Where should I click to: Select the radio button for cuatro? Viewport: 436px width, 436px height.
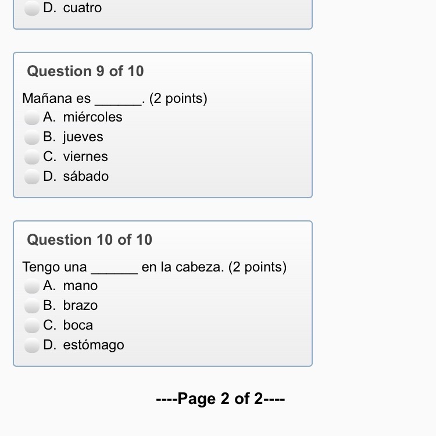tap(32, 8)
